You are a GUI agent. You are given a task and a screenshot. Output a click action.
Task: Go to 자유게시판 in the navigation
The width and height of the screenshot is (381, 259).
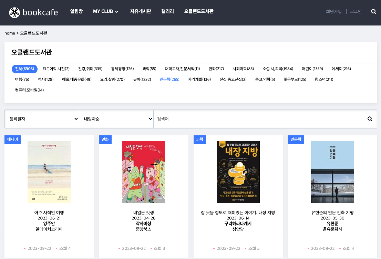coord(140,11)
